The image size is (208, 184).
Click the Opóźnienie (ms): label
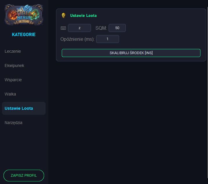tap(77, 39)
